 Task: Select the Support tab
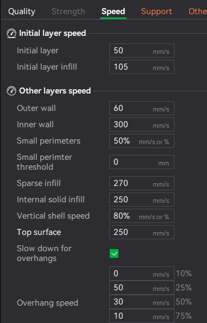(156, 11)
